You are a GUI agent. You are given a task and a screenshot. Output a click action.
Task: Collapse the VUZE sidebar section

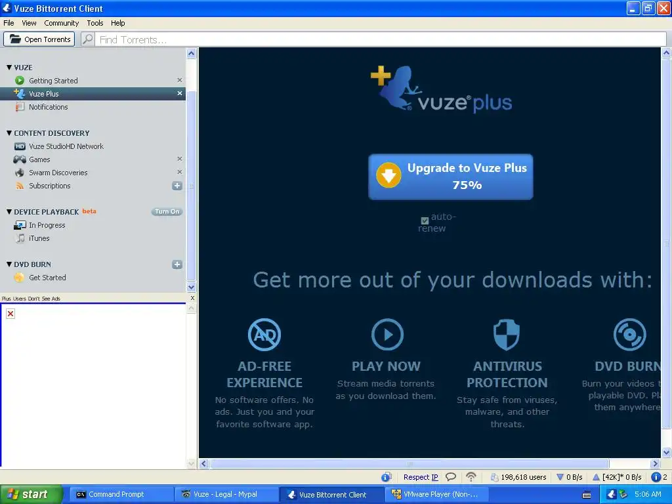click(x=9, y=68)
